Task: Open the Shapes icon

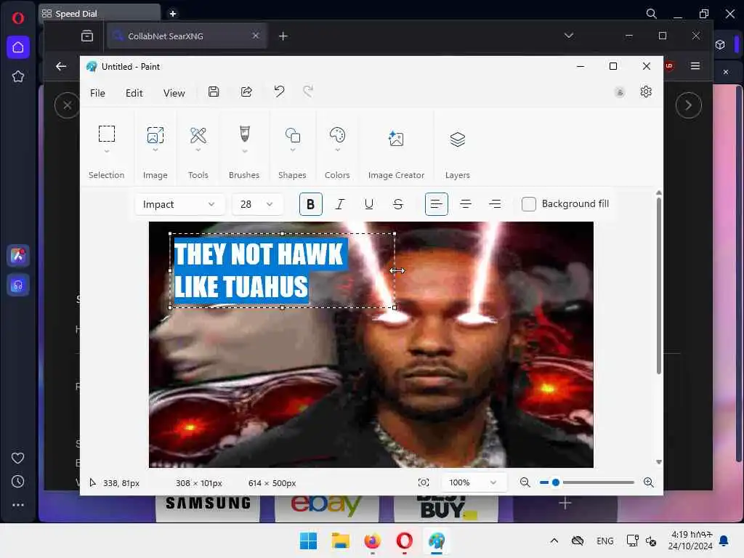Action: coord(293,135)
